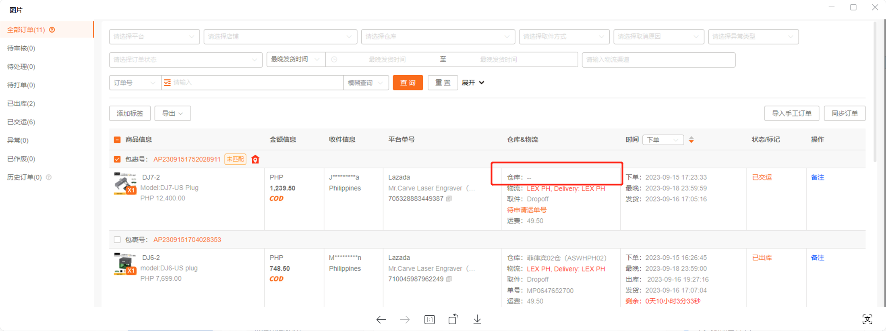The image size is (886, 331).
Task: Click the 未匹配 tag on first package
Action: point(235,159)
